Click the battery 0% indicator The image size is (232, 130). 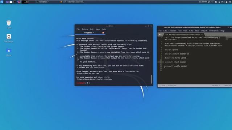(x=221, y=2)
